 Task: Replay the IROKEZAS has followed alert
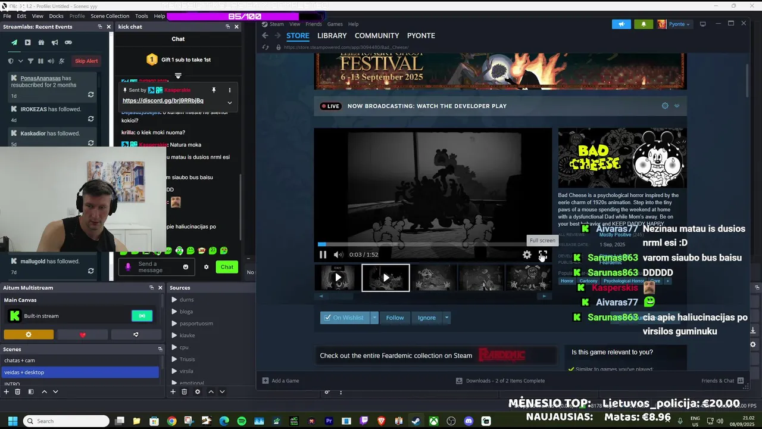click(90, 119)
